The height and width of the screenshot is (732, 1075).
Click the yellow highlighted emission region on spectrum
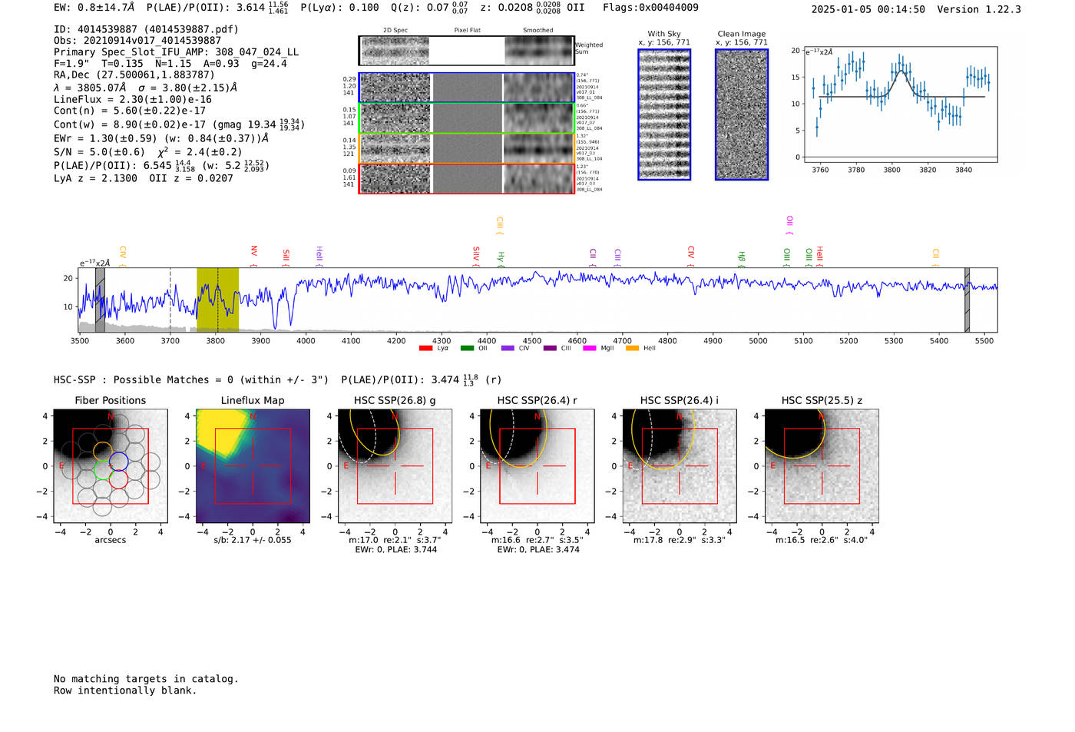coord(217,300)
